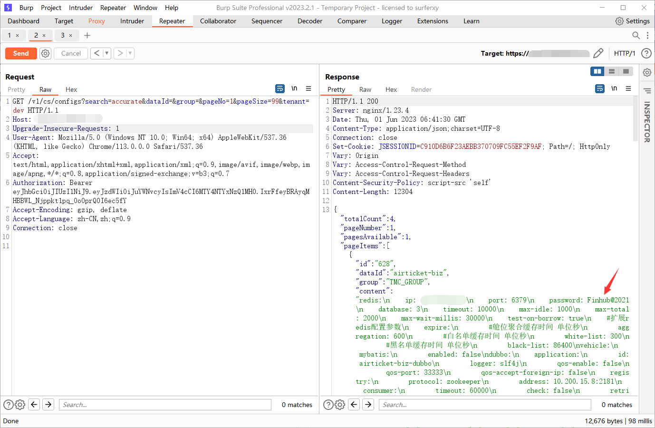The image size is (655, 428).
Task: Switch to the Proxy tab
Action: 96,21
